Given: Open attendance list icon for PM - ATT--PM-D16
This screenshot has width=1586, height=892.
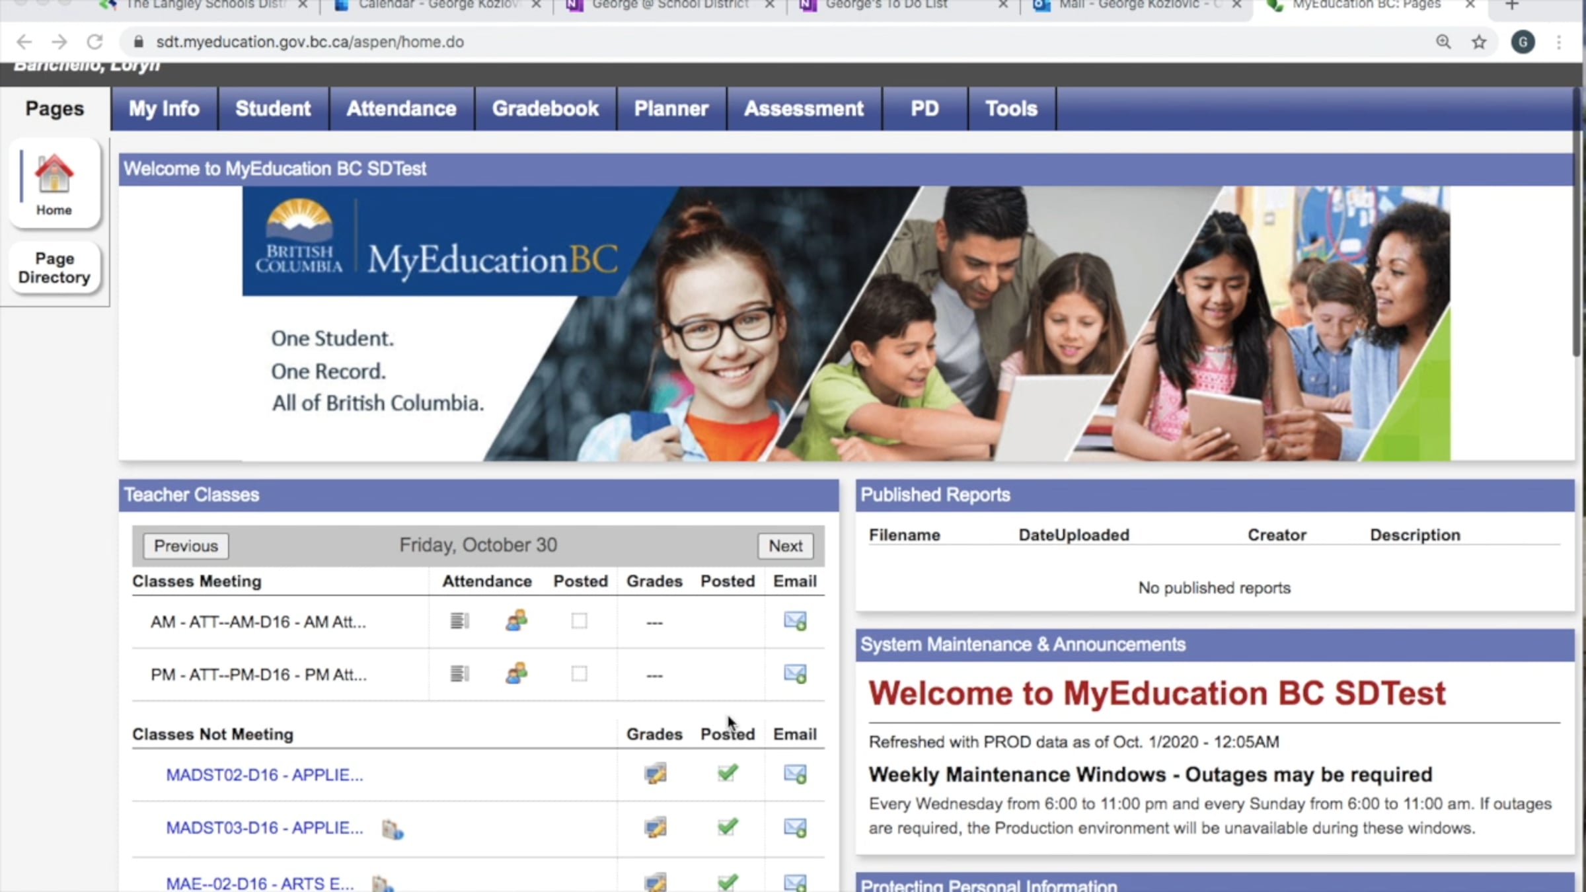Looking at the screenshot, I should [x=459, y=674].
